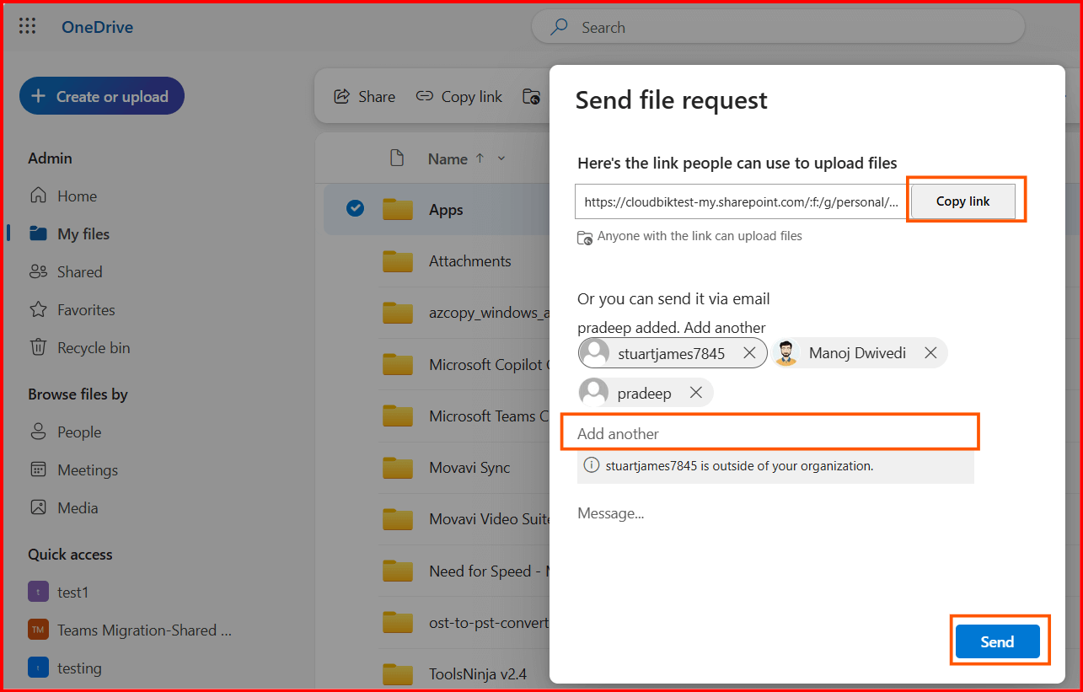Sort by the Name column header
This screenshot has height=692, width=1083.
[x=448, y=158]
